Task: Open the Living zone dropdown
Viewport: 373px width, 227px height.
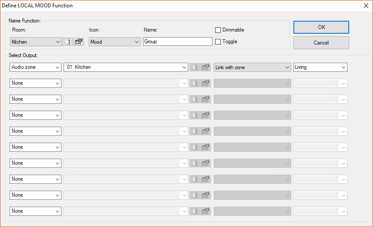Action: (320, 67)
